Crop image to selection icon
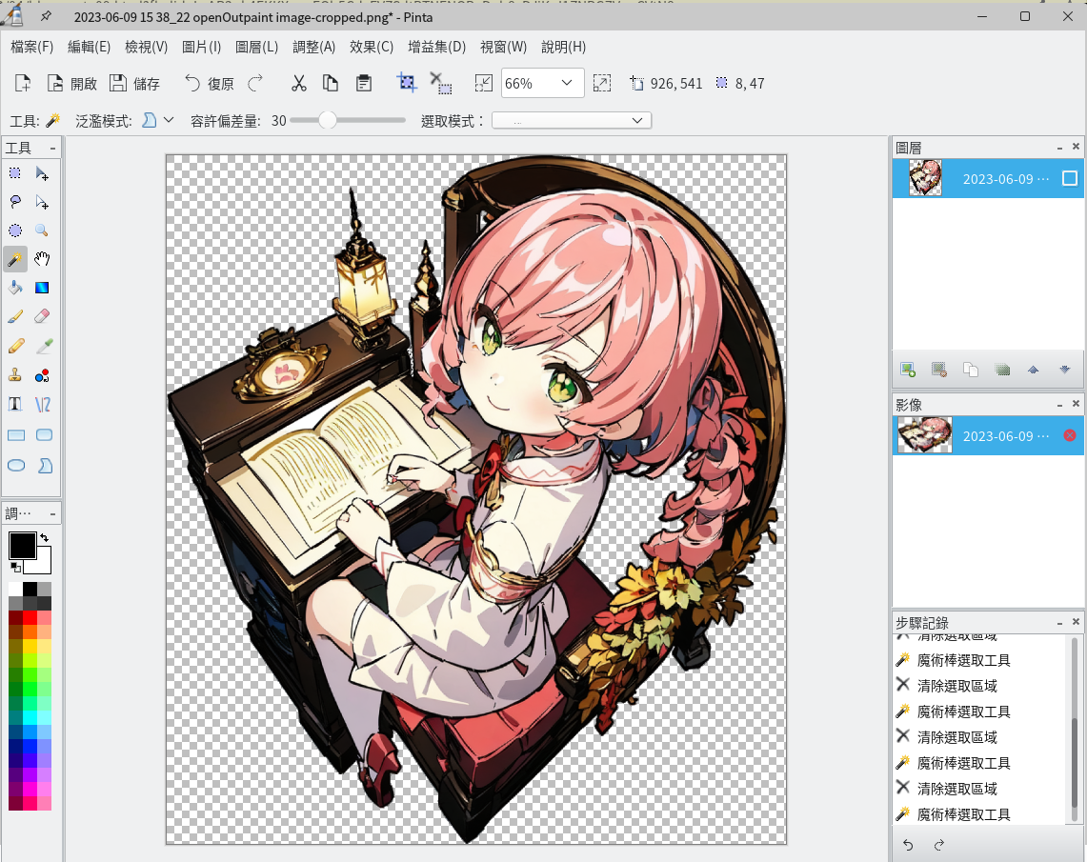 pos(407,83)
